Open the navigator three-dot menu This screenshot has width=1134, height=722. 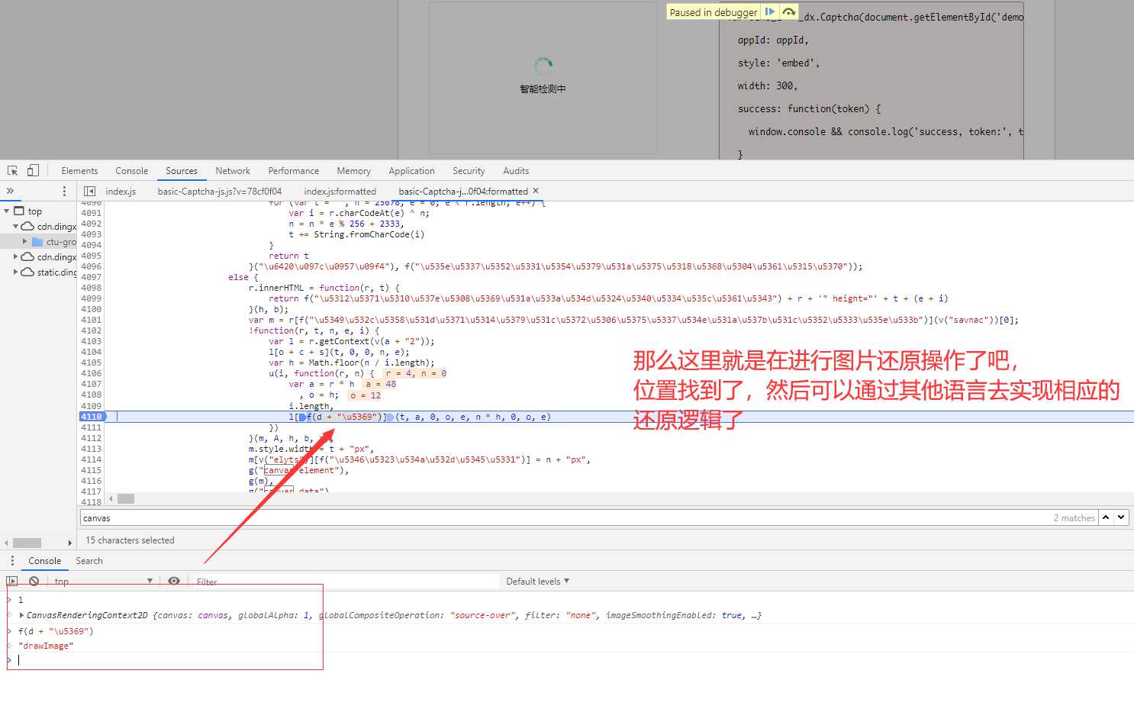64,191
